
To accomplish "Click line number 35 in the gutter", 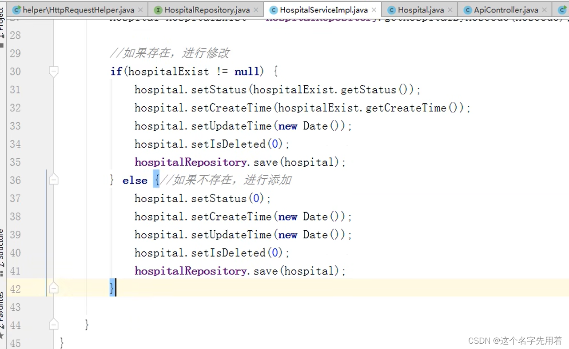I will tap(15, 162).
